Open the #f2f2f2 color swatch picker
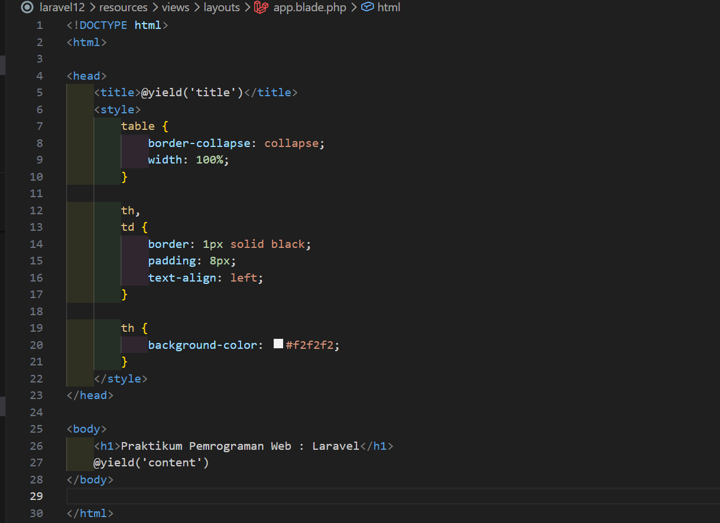 278,344
